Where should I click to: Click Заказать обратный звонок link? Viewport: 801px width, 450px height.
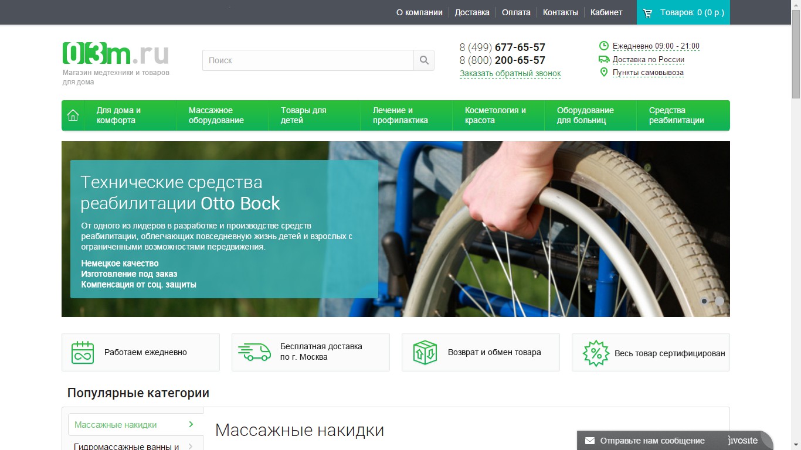tap(510, 74)
